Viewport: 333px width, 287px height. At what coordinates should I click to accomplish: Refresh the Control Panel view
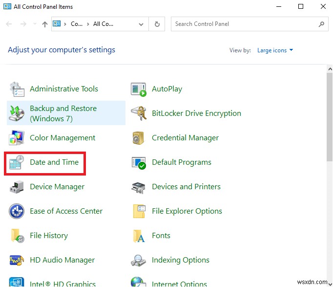(x=157, y=24)
